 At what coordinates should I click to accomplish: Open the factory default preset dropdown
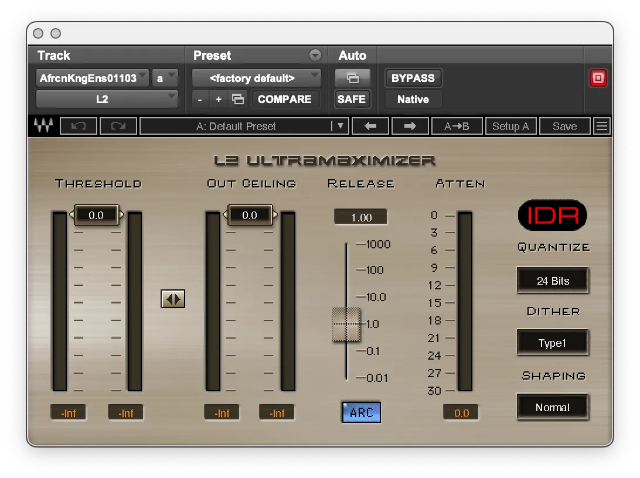256,77
